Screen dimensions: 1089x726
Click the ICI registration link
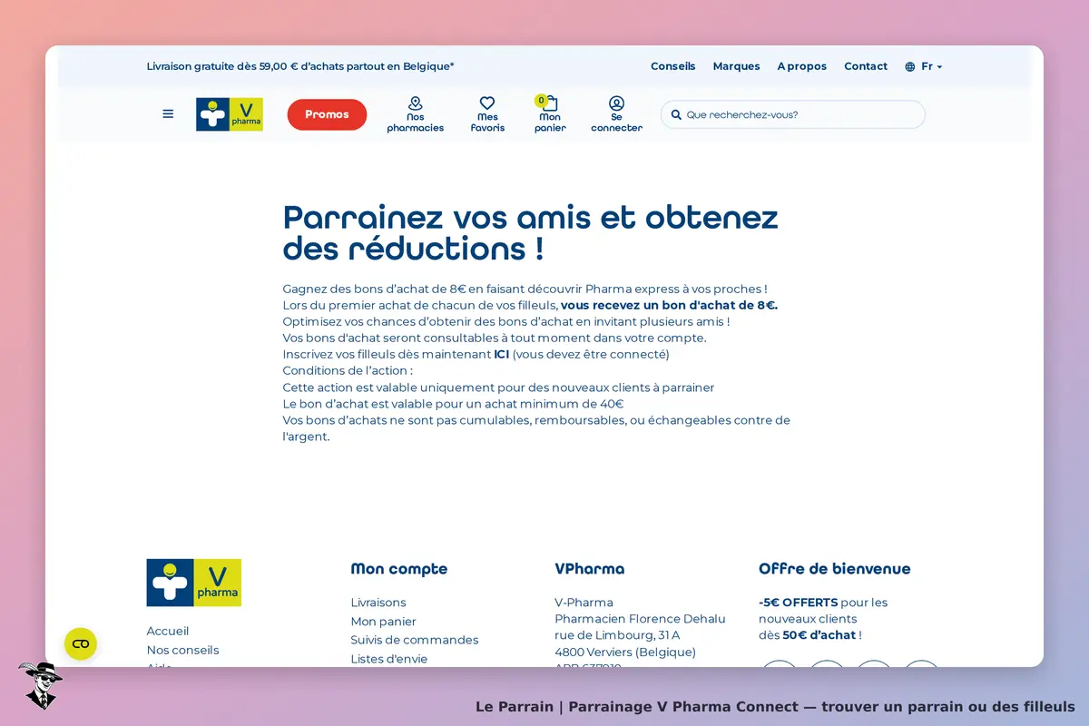coord(502,354)
